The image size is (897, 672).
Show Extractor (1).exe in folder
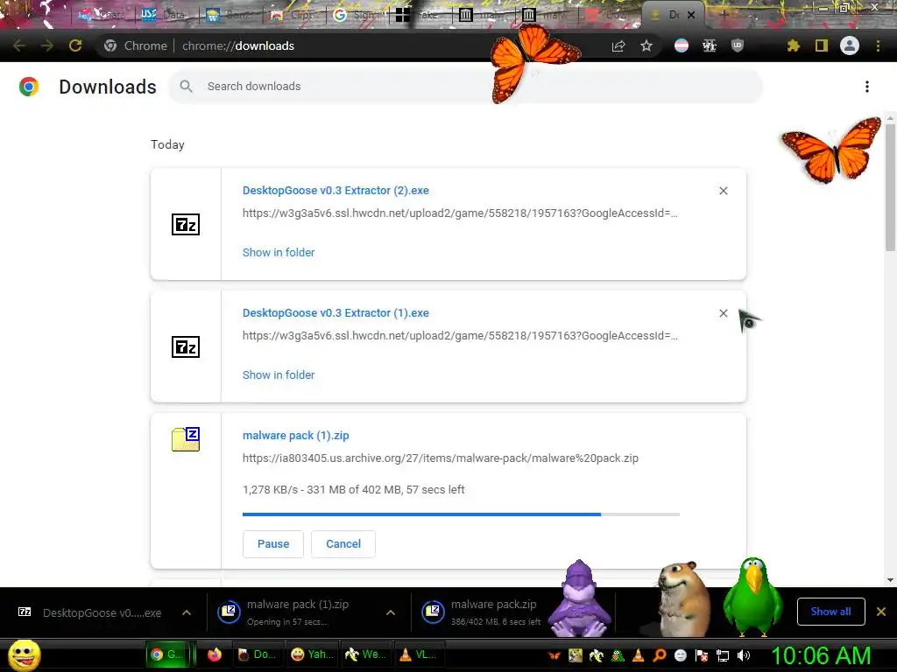pyautogui.click(x=279, y=374)
